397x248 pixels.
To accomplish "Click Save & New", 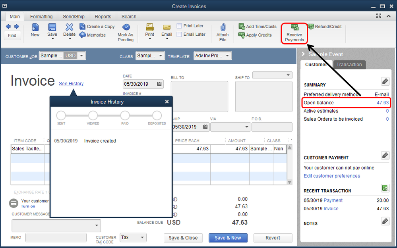I will 228,238.
